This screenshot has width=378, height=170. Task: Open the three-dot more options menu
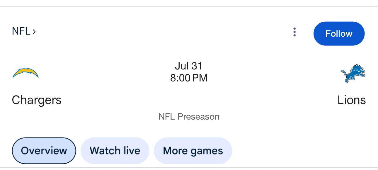point(294,32)
